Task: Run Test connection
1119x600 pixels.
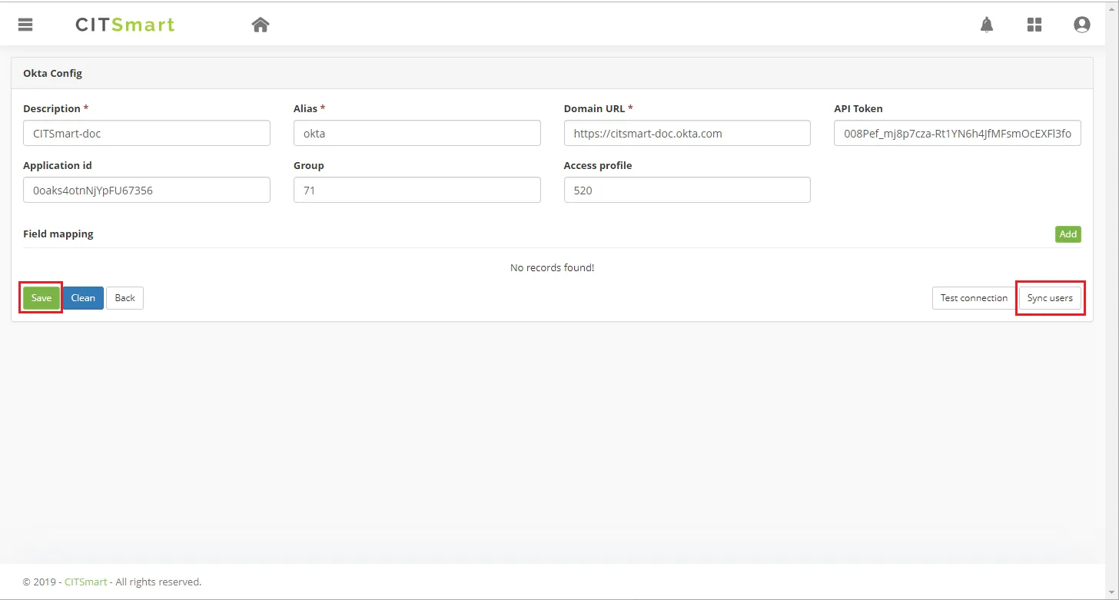Action: (974, 298)
